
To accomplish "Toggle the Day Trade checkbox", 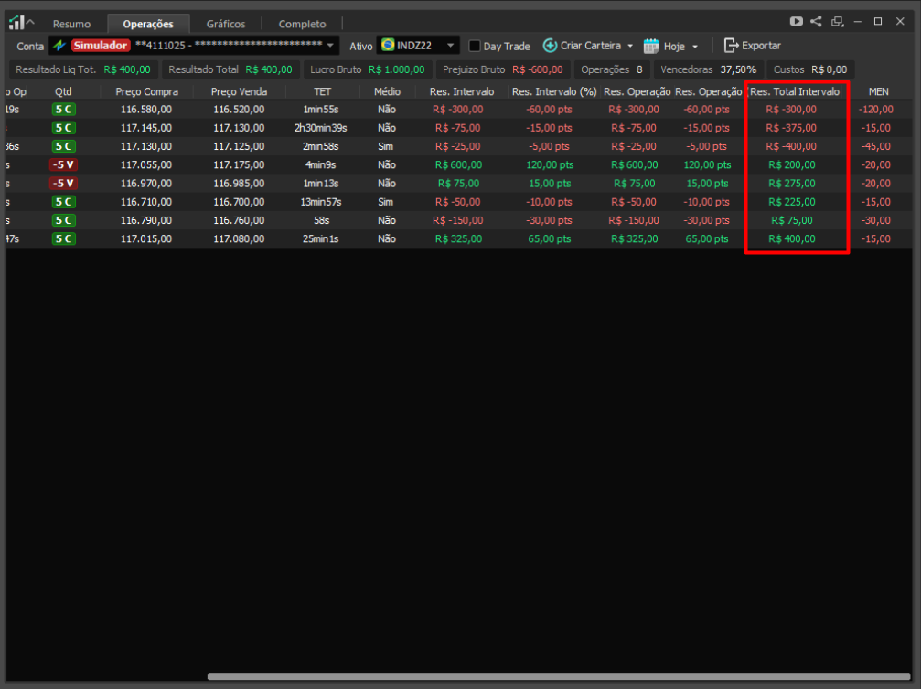I will [475, 46].
